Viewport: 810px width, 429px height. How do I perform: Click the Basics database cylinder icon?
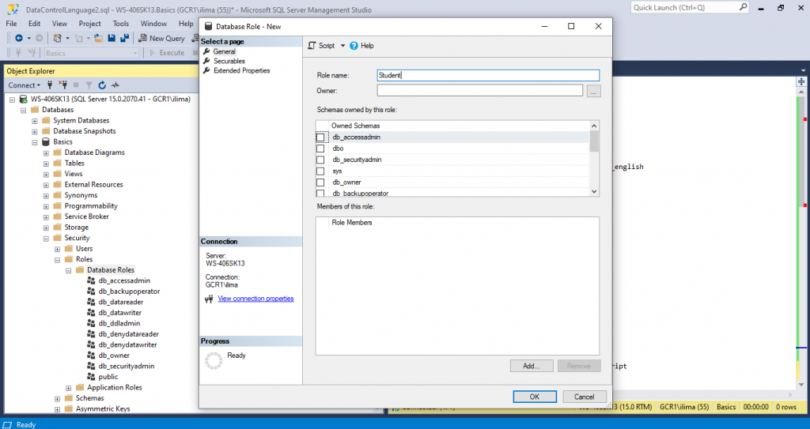click(46, 141)
